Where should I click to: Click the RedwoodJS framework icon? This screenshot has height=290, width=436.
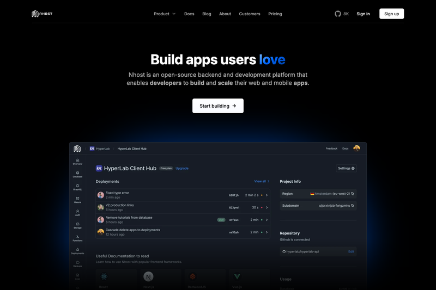tap(192, 276)
